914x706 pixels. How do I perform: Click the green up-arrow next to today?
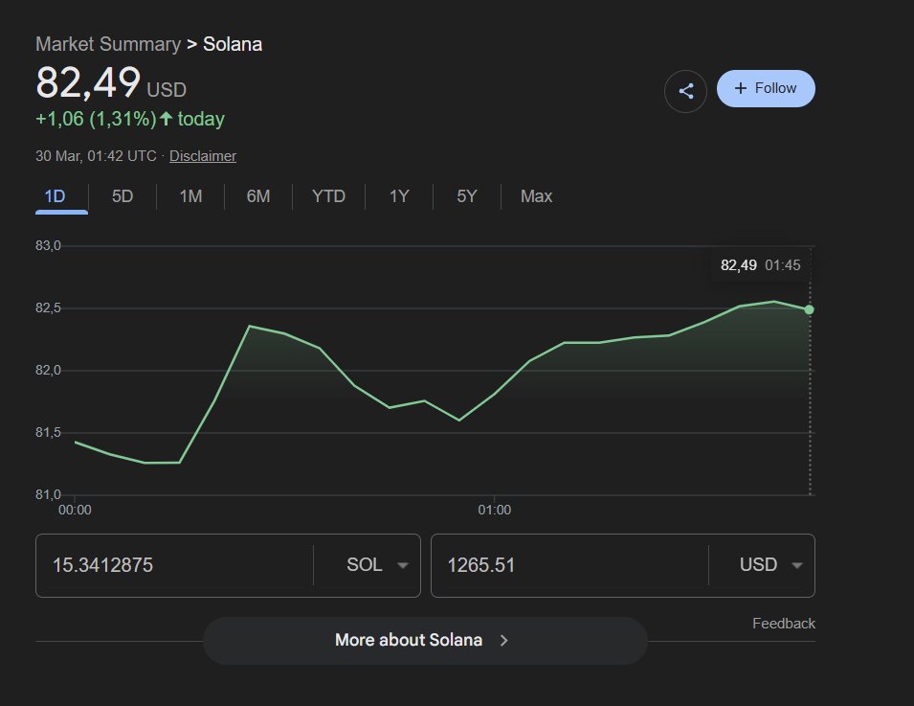167,119
